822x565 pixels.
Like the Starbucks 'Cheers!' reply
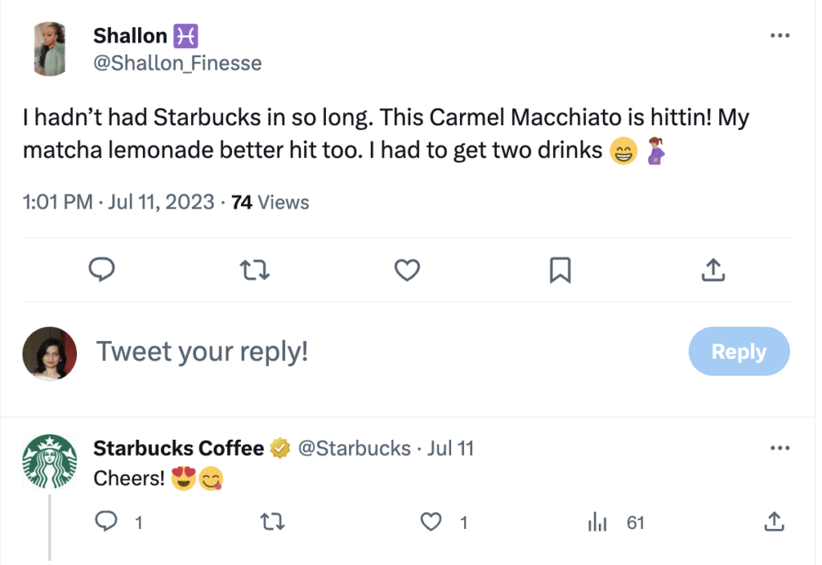[x=432, y=522]
